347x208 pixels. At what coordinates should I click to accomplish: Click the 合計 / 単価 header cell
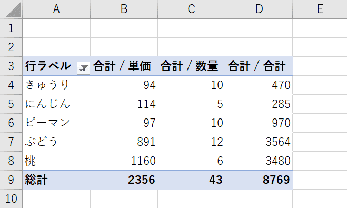[x=124, y=66]
